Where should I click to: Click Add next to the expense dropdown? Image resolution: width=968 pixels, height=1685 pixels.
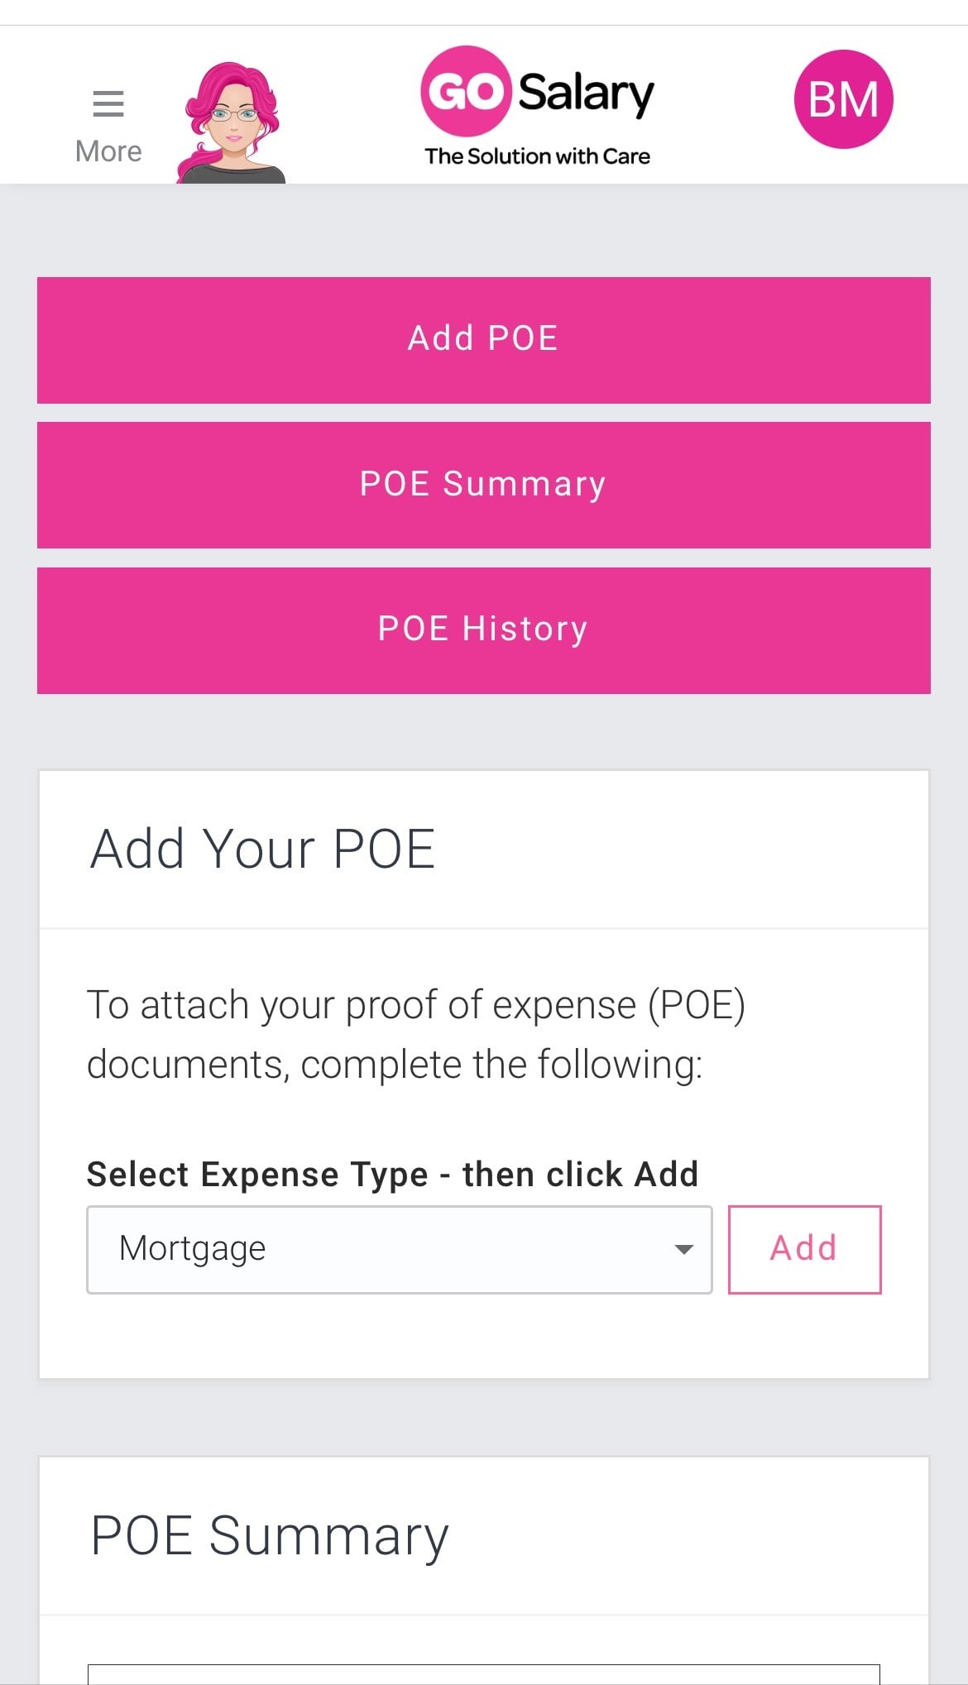(x=803, y=1249)
